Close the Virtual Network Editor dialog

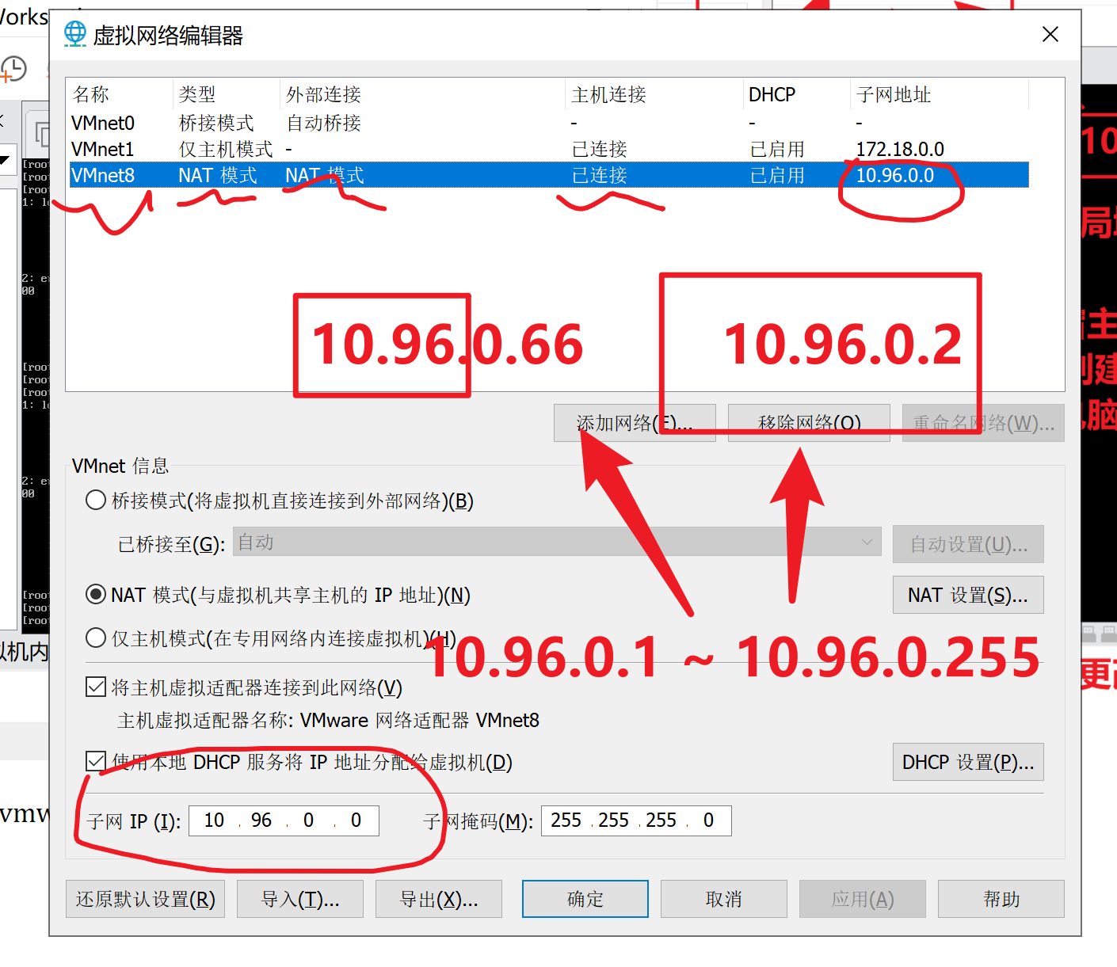pyautogui.click(x=1050, y=34)
